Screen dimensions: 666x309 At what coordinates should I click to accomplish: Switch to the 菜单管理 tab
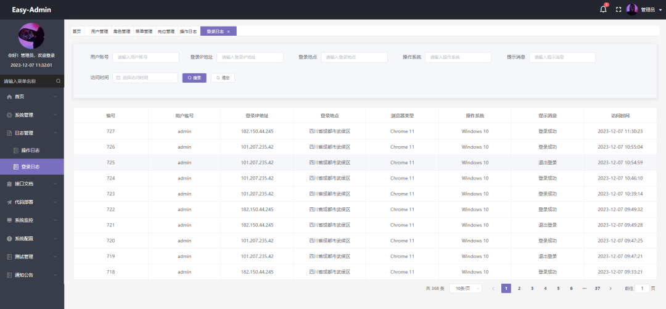pyautogui.click(x=144, y=31)
